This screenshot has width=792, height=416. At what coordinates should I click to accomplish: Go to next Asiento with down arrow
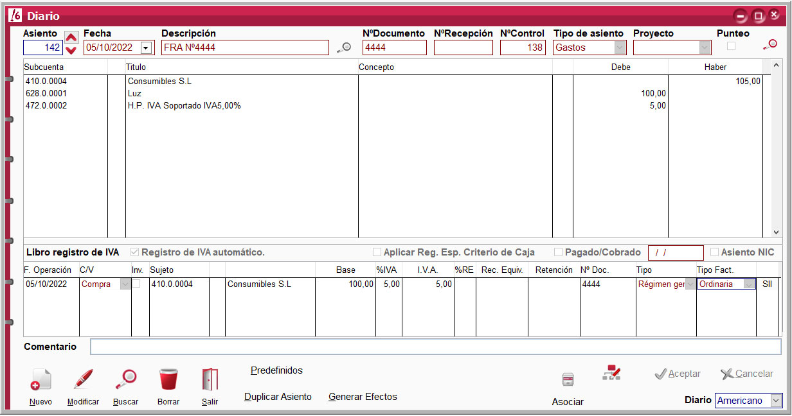[x=71, y=50]
